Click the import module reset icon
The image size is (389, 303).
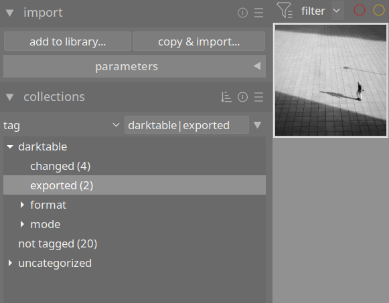tap(242, 13)
